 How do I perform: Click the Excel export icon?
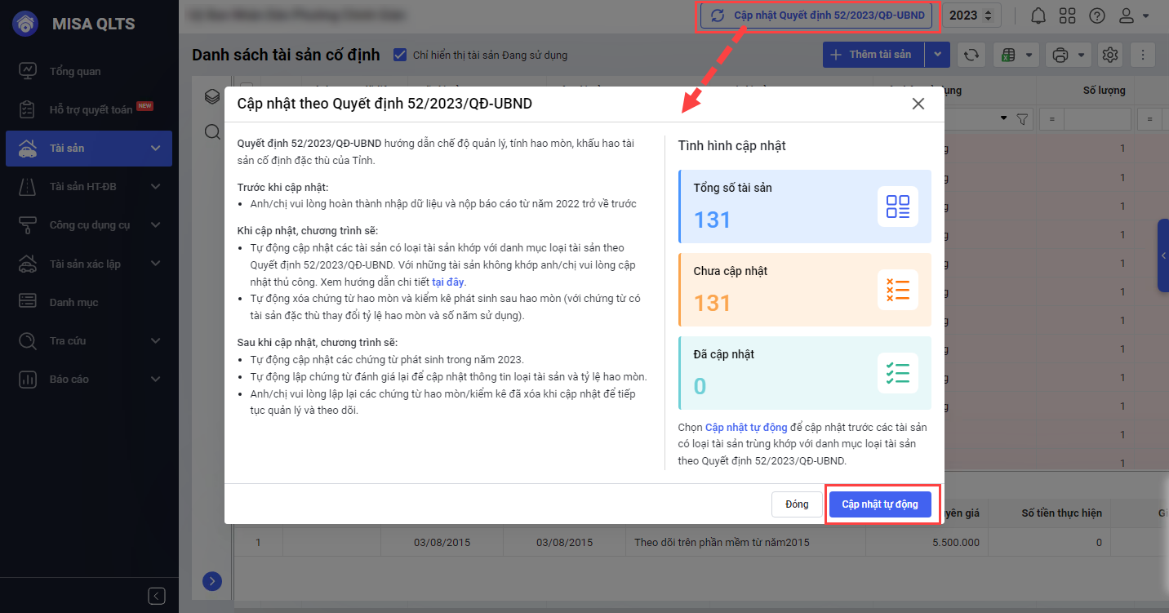tap(1009, 55)
